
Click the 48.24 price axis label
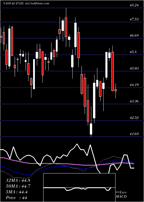(134, 5)
